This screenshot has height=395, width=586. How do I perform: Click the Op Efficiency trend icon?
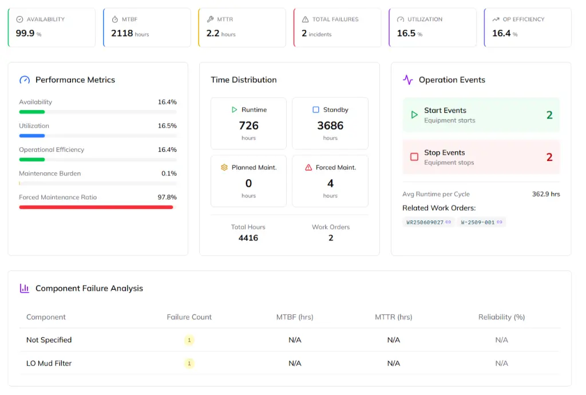[496, 19]
